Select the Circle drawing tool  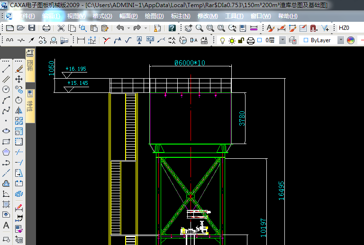click(6, 89)
